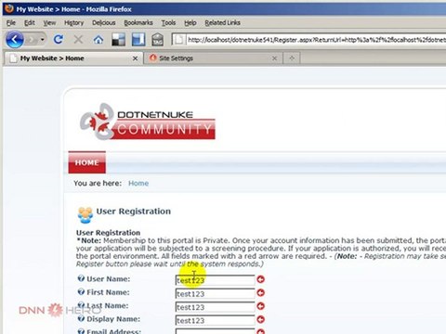Open the History menu

click(x=74, y=23)
